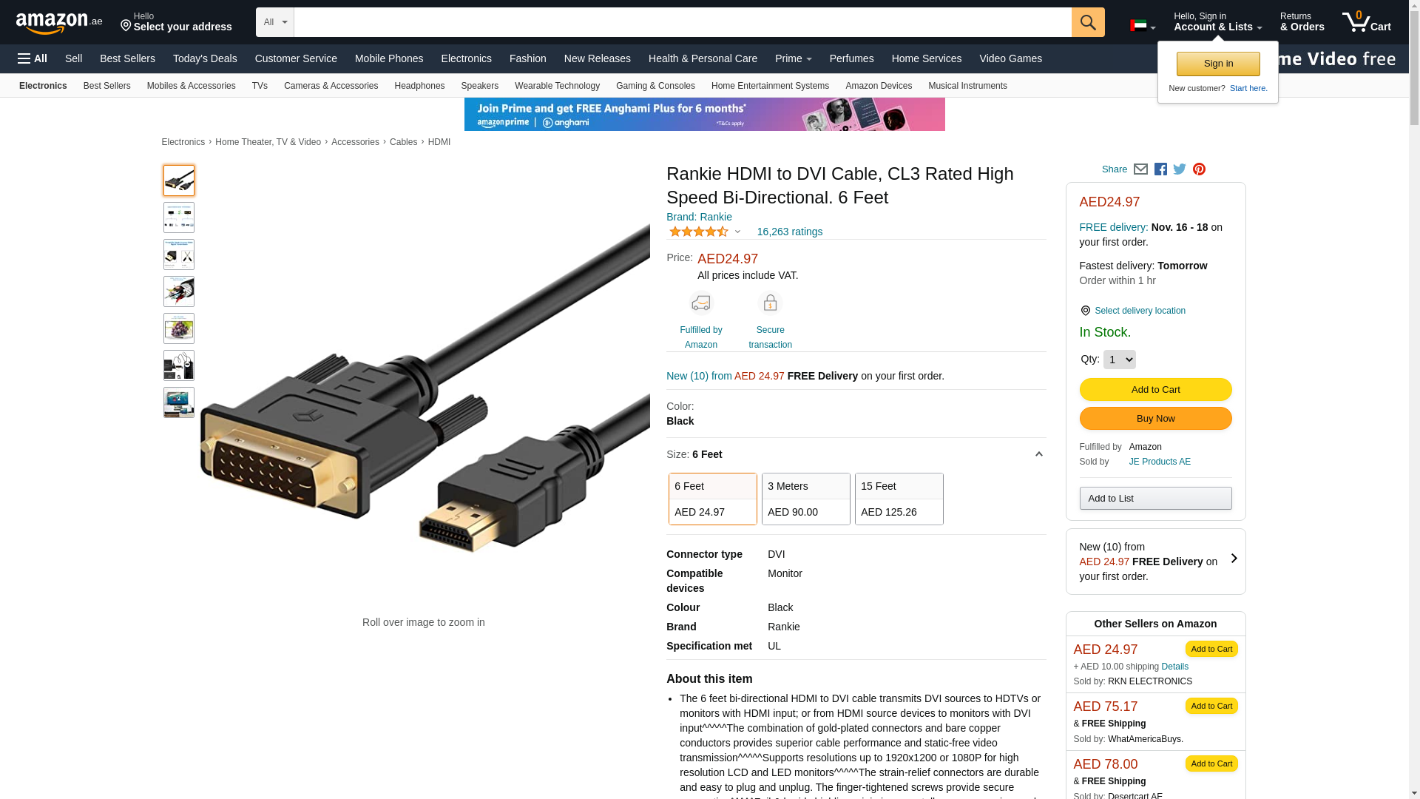Image resolution: width=1420 pixels, height=799 pixels.
Task: Select the second product thumbnail image
Action: [x=179, y=218]
